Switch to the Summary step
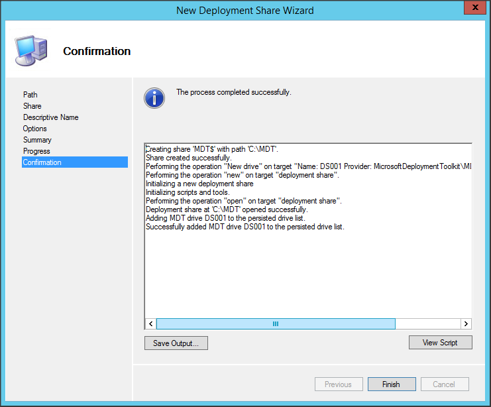491x407 pixels. [37, 140]
